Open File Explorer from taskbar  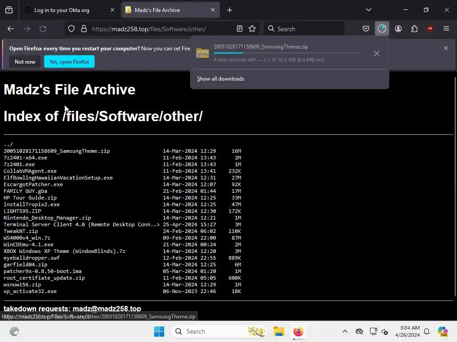coord(278,331)
